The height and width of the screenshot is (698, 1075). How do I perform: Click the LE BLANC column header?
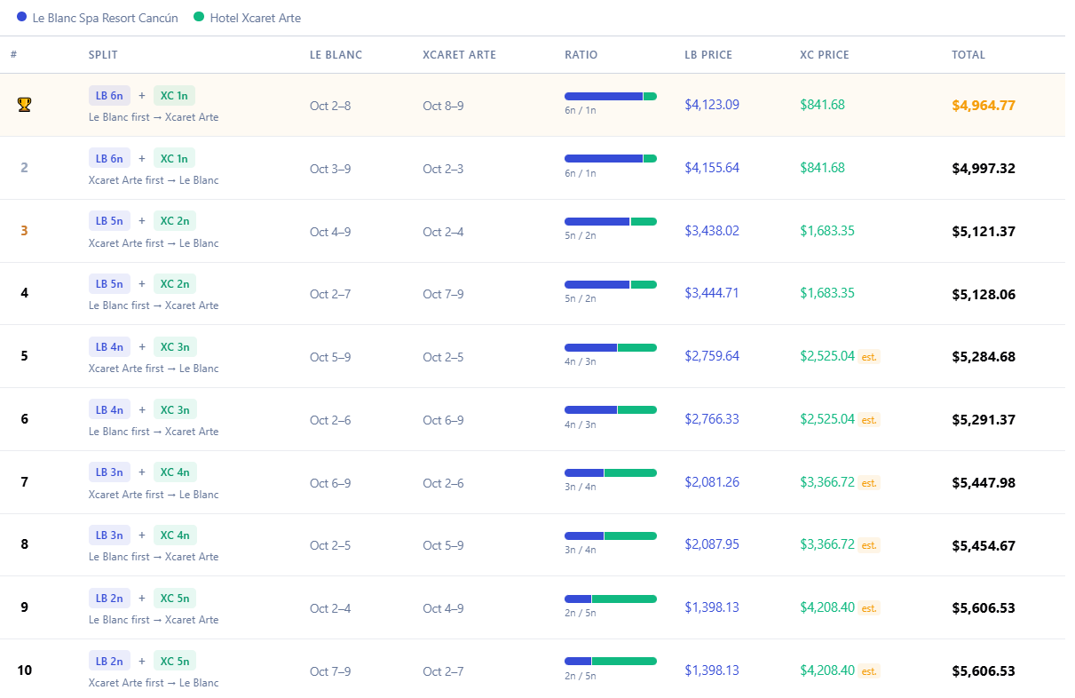click(336, 55)
